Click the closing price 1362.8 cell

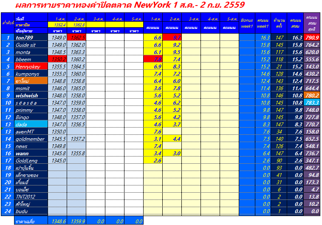76,25
